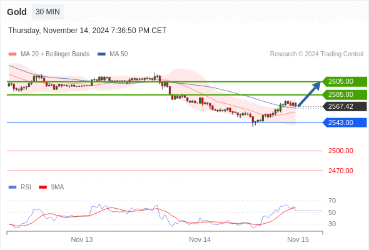369x250 pixels.
Task: Click the RSI legend label
Action: coord(26,187)
